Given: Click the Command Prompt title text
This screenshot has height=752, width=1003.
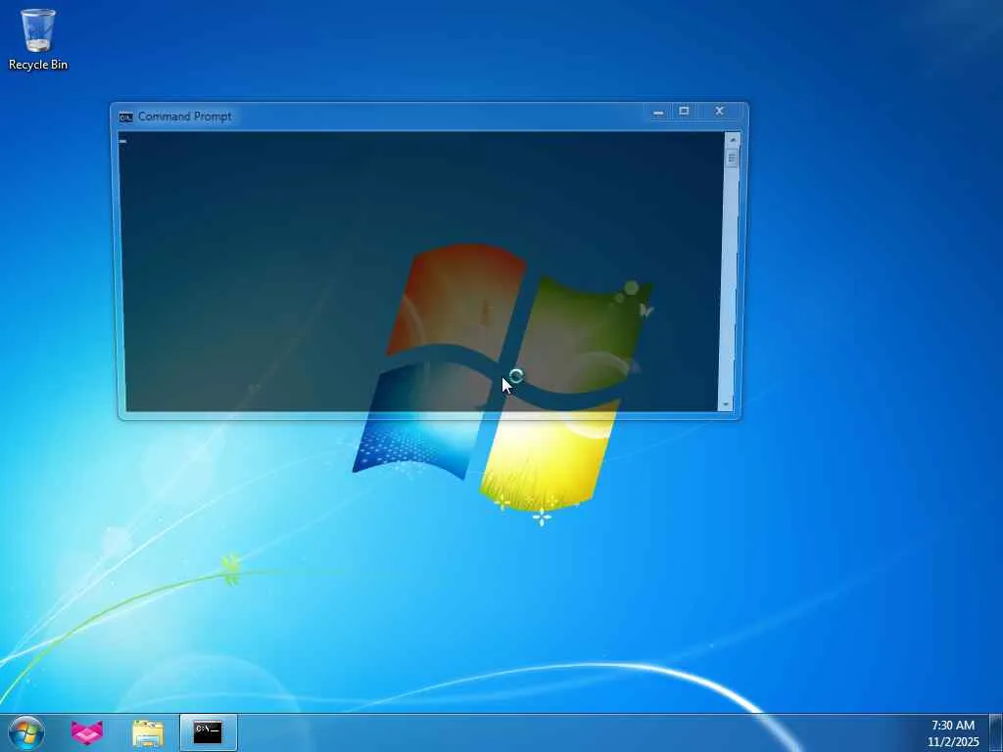Looking at the screenshot, I should pos(185,117).
